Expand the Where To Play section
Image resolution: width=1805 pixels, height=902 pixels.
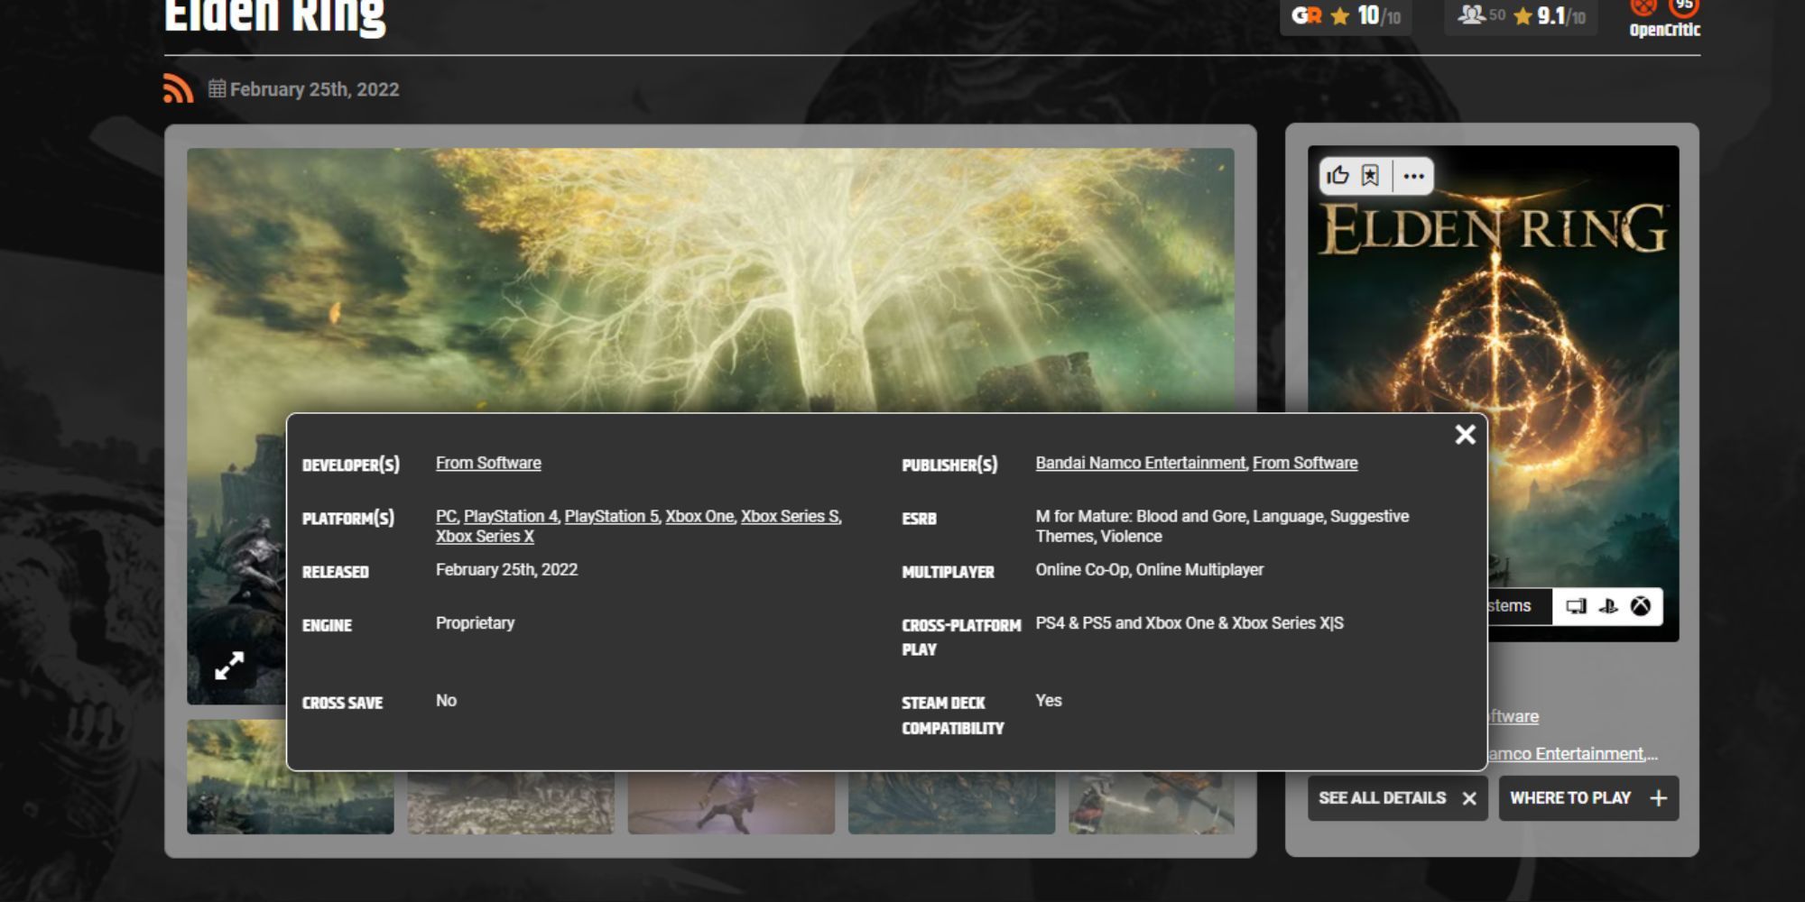[1588, 798]
